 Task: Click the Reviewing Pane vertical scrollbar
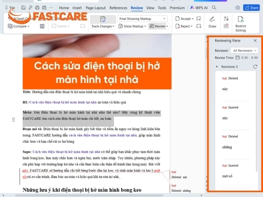256,121
